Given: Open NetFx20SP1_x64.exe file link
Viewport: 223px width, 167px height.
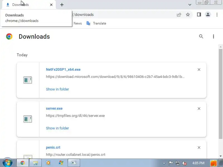Looking at the screenshot, I should [63, 70].
